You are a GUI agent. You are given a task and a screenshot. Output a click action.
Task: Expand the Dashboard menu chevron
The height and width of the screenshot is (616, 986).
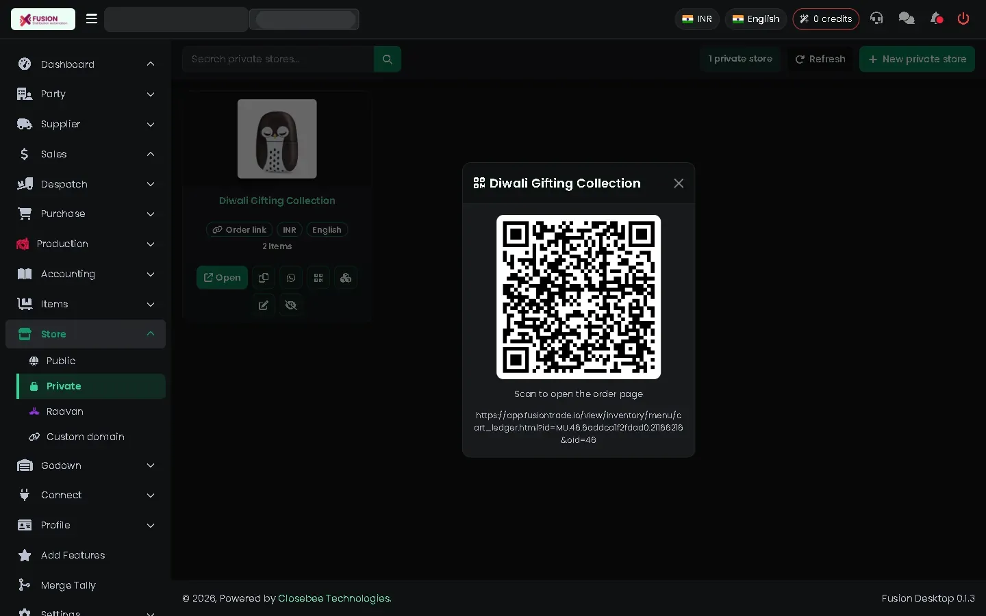click(151, 64)
